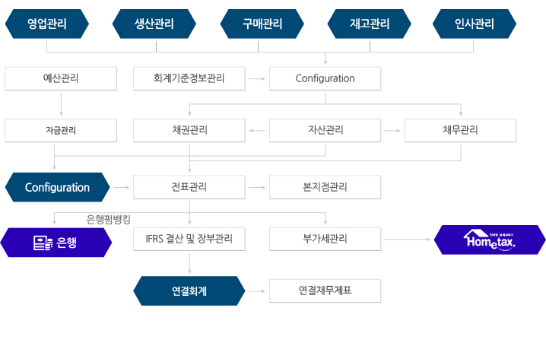Open the 생산관리 module
The height and width of the screenshot is (343, 546).
pos(155,24)
